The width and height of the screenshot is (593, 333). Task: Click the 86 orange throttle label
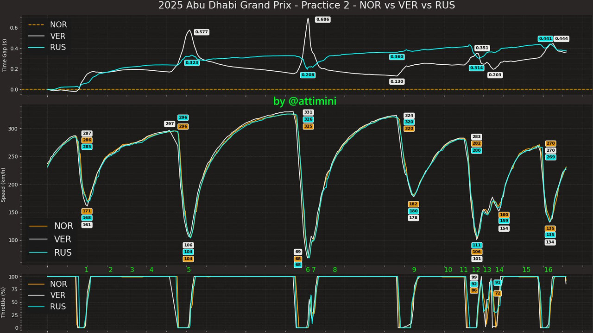click(474, 290)
